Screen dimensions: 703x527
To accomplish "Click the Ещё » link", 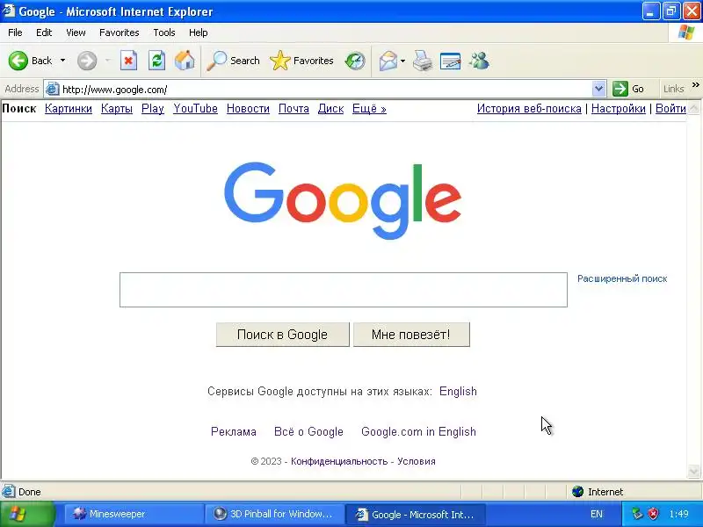I will pos(369,108).
